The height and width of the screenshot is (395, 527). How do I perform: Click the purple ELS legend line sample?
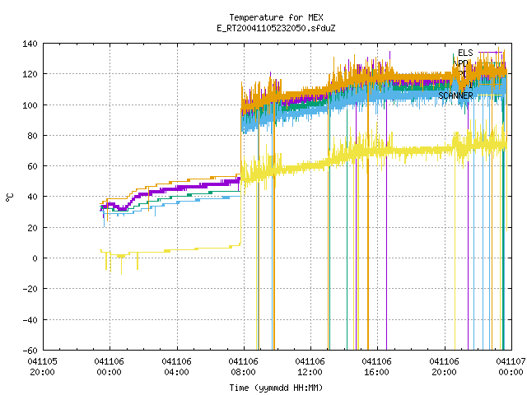coord(490,53)
